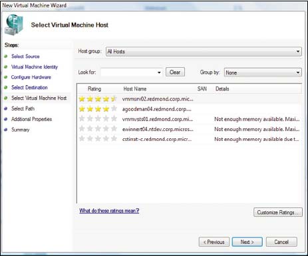Viewport: 308px width, 256px height.
Task: Cancel the wizard
Action: point(281,242)
